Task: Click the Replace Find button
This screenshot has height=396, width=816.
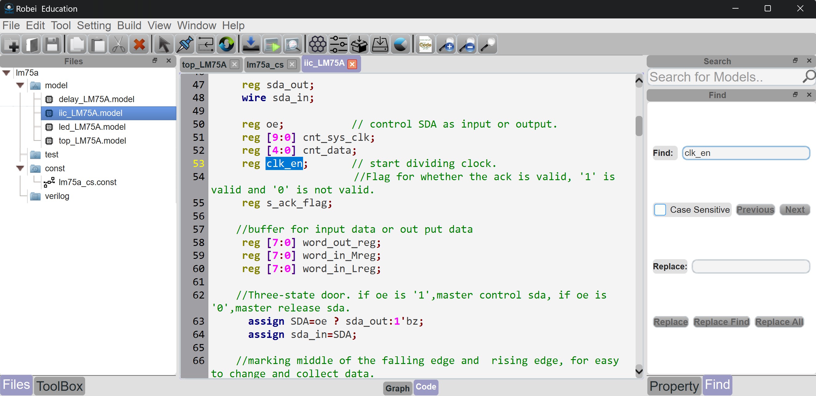Action: (x=722, y=322)
